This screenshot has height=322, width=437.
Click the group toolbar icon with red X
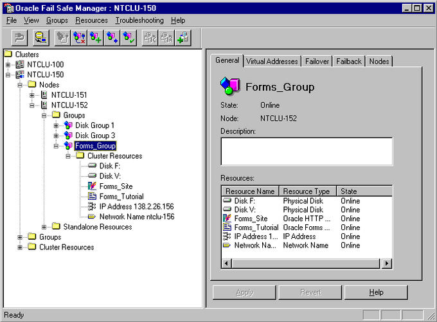[79, 38]
